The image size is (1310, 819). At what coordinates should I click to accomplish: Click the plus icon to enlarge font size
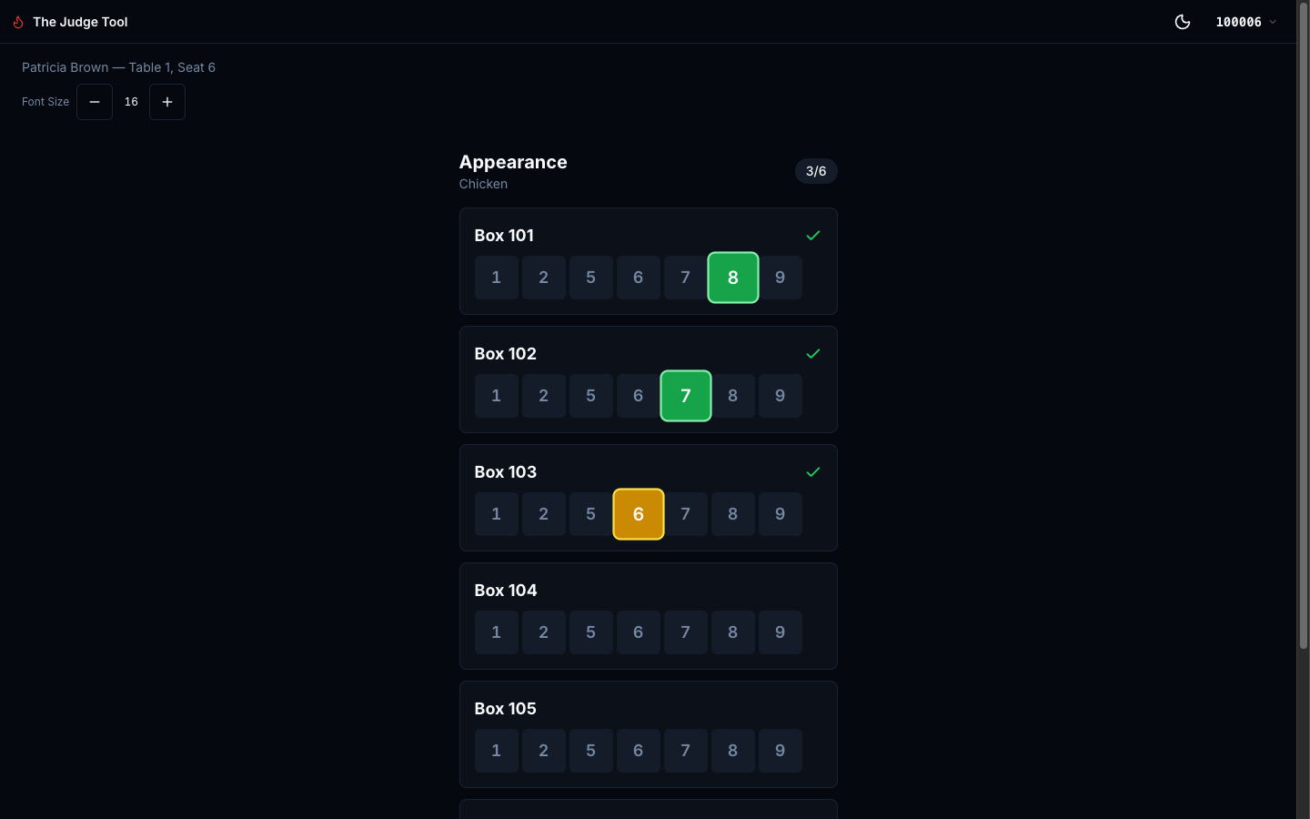point(167,102)
